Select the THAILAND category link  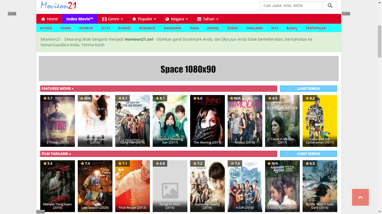[x=254, y=28]
